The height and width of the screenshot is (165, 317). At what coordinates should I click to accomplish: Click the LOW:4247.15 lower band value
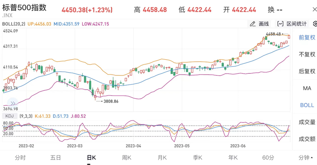pos(95,24)
